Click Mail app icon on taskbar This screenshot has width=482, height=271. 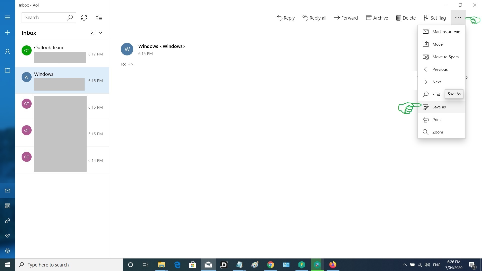[x=208, y=265]
